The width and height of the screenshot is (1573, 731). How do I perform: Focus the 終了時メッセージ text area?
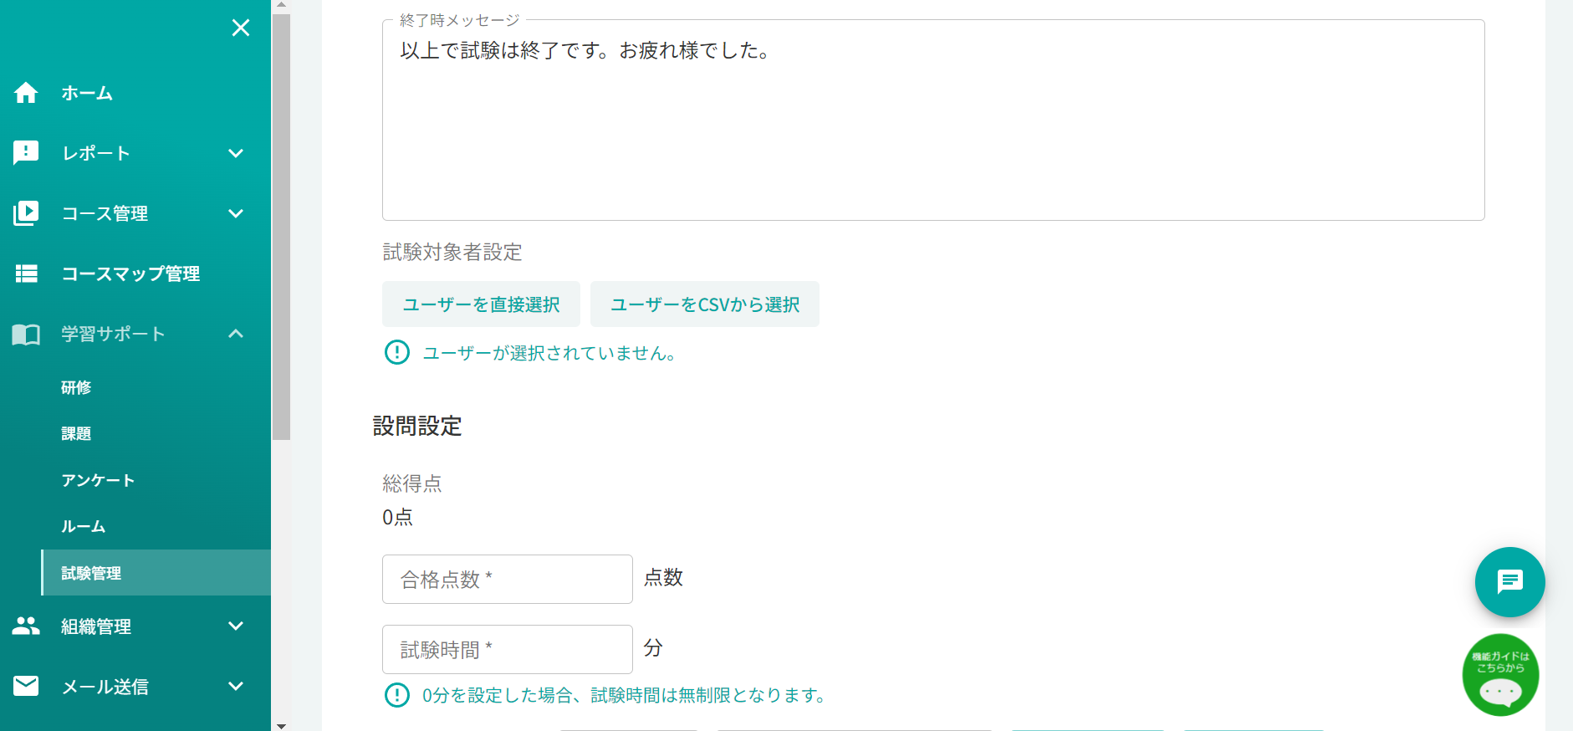(933, 120)
